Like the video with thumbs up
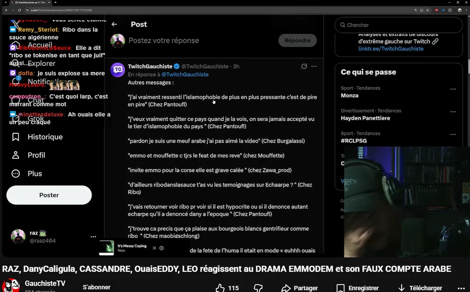Image resolution: width=470 pixels, height=292 pixels. [x=220, y=288]
